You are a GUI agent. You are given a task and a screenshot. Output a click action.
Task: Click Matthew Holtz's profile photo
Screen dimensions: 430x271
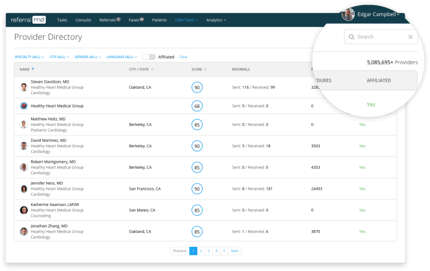point(24,125)
